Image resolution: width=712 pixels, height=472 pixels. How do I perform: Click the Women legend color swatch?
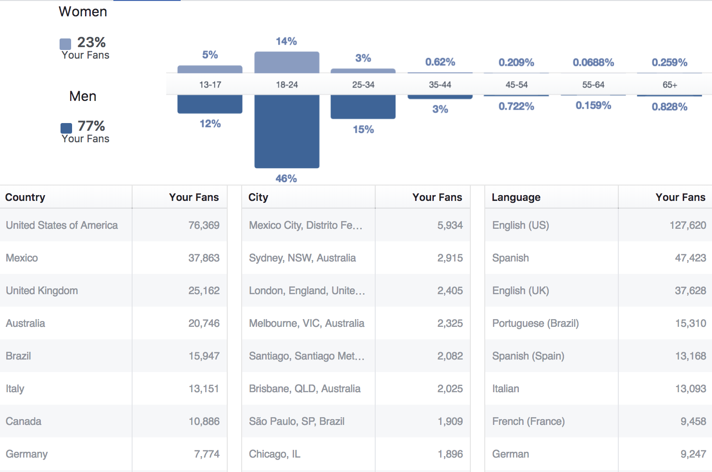click(x=65, y=44)
